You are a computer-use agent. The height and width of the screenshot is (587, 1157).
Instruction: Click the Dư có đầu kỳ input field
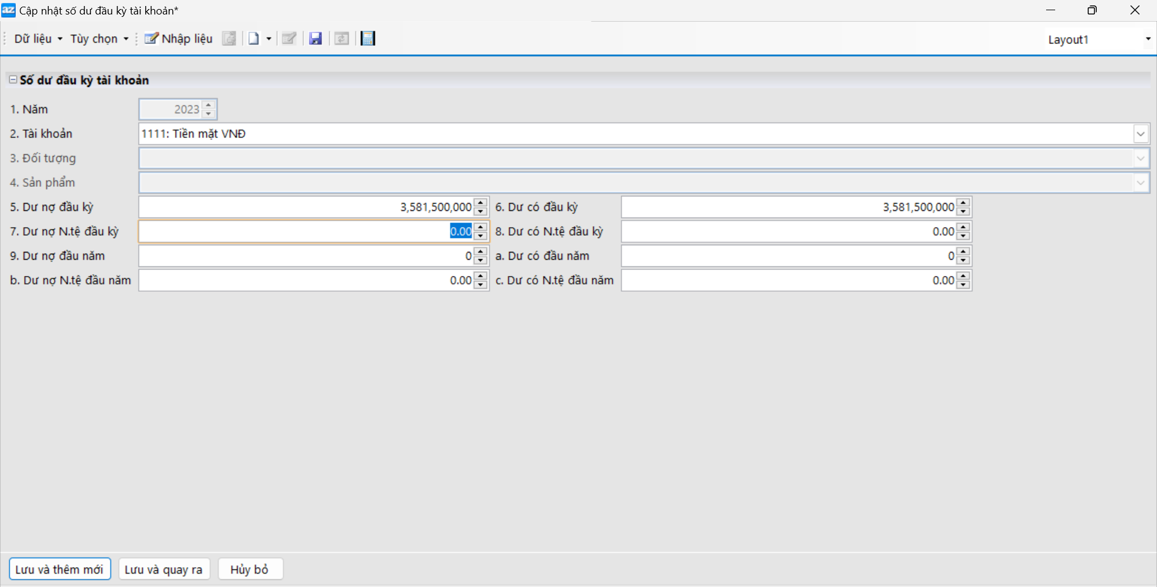pyautogui.click(x=788, y=207)
